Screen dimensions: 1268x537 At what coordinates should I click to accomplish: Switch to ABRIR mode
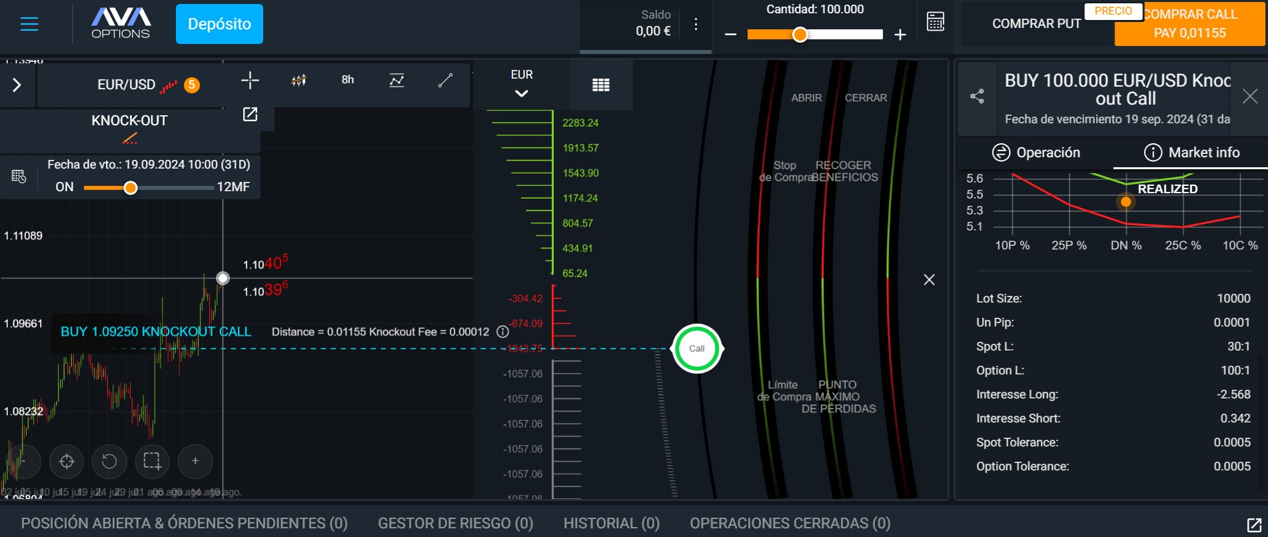click(806, 98)
